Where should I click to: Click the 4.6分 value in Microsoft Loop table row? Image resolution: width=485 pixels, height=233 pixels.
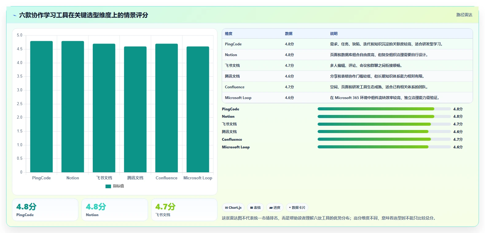click(289, 98)
